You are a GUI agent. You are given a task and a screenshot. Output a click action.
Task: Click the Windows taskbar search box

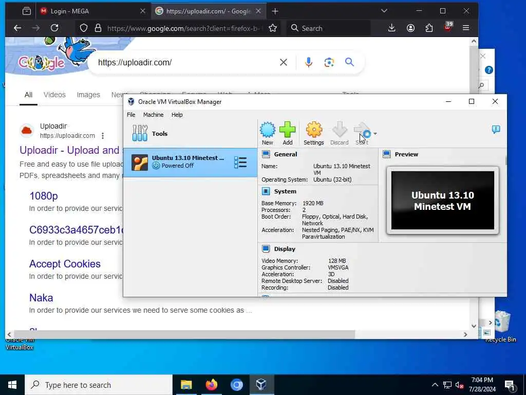pos(99,385)
